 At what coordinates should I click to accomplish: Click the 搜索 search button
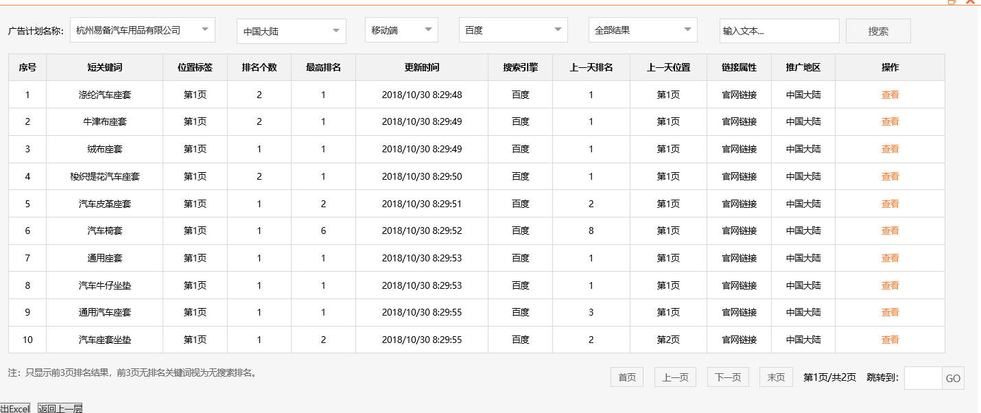878,30
